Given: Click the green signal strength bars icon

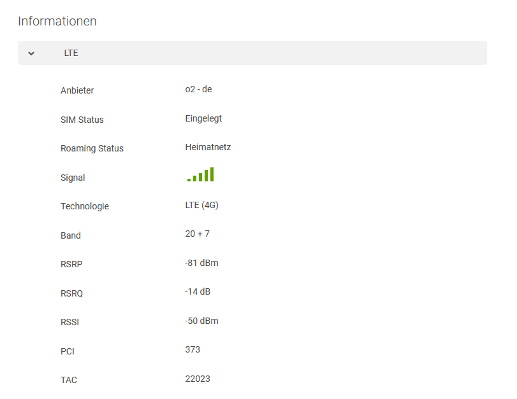Looking at the screenshot, I should [201, 175].
